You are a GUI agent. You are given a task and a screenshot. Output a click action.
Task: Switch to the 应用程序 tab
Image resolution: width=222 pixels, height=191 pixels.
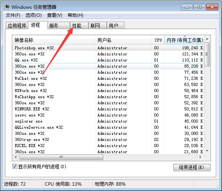[x=17, y=26]
